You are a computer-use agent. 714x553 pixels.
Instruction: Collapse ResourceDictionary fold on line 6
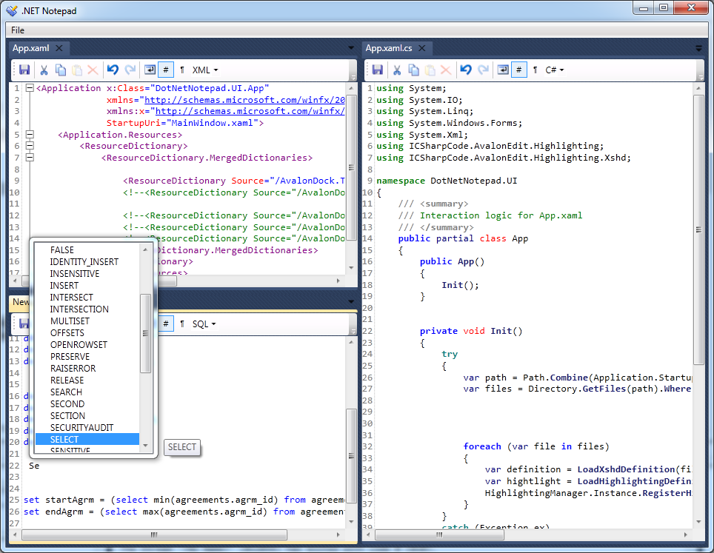[30, 146]
